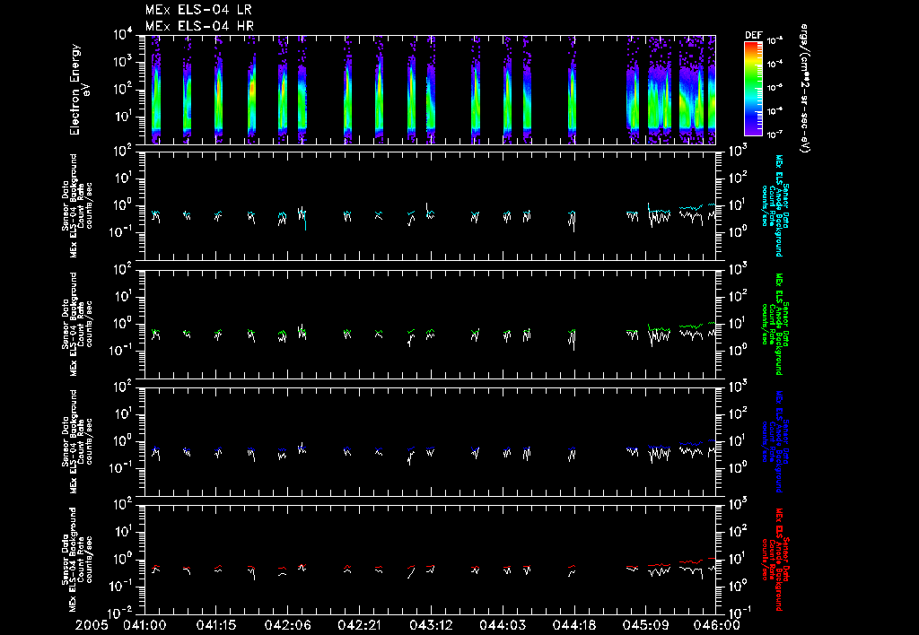Click the 10^4 tick label on electron energy axis
The width and height of the screenshot is (919, 635).
[123, 35]
